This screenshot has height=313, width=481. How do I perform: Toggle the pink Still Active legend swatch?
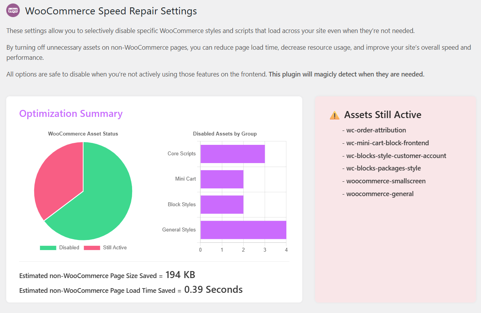[92, 248]
